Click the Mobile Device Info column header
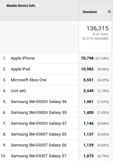The height and width of the screenshot is (161, 113). (21, 6)
